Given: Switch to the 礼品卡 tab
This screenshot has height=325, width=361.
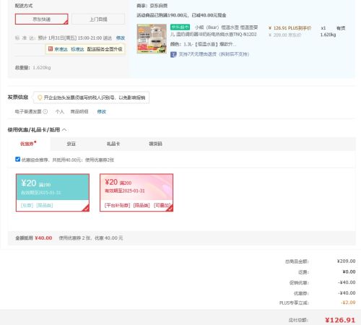Looking at the screenshot, I should [x=113, y=144].
